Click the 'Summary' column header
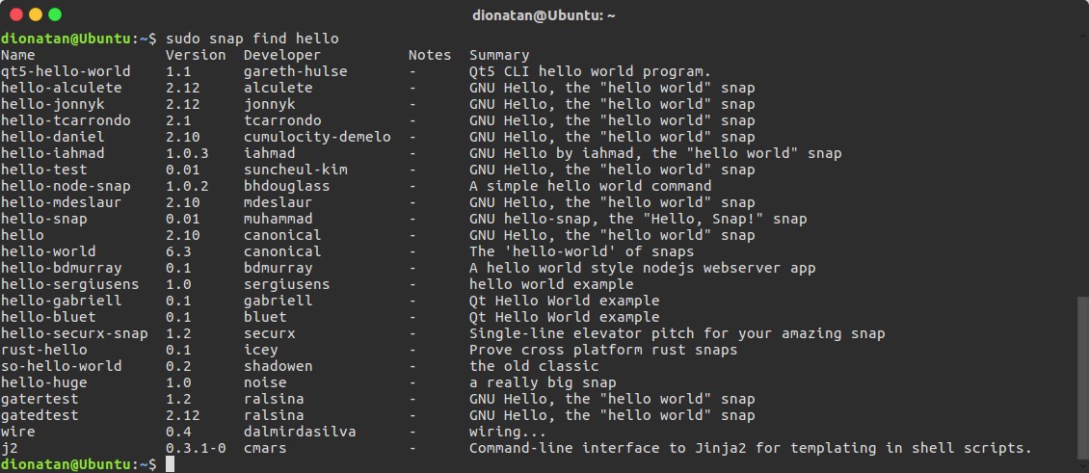This screenshot has height=473, width=1089. tap(499, 55)
